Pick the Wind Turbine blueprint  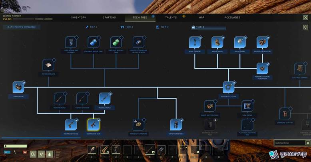point(195,42)
